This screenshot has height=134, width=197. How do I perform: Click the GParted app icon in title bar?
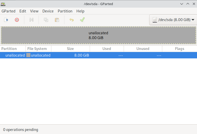(3, 4)
